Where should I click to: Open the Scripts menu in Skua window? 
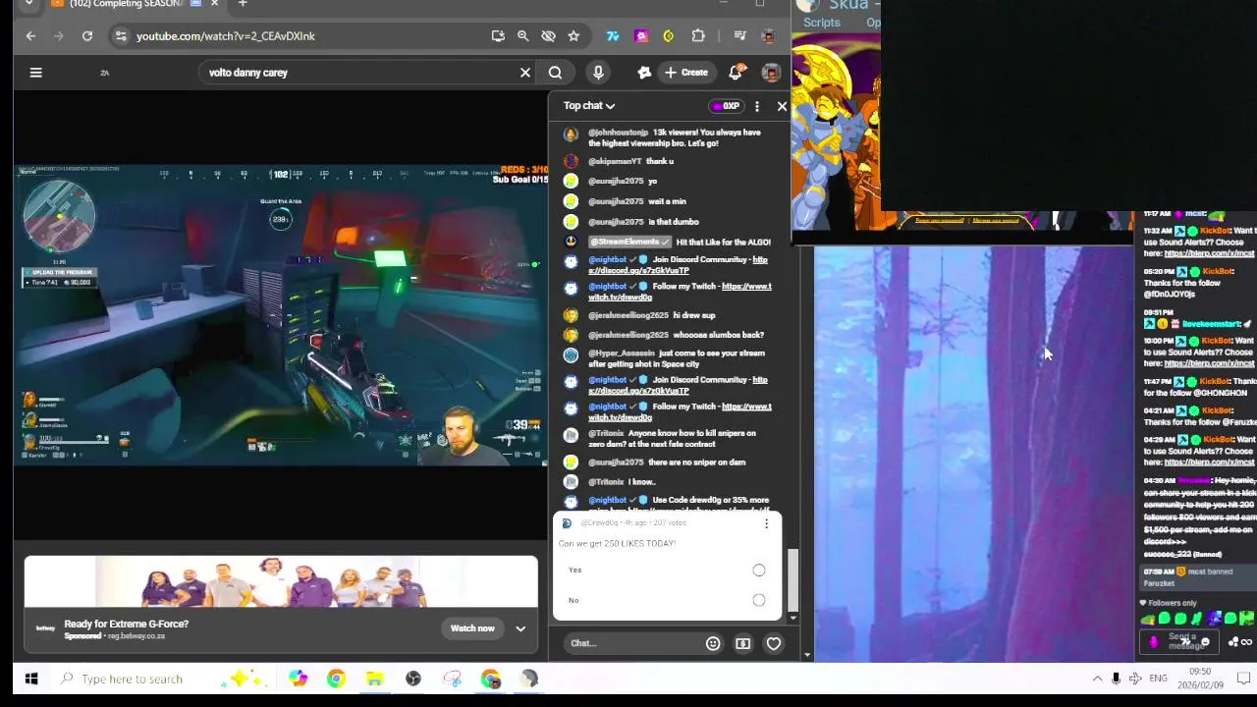pyautogui.click(x=822, y=23)
